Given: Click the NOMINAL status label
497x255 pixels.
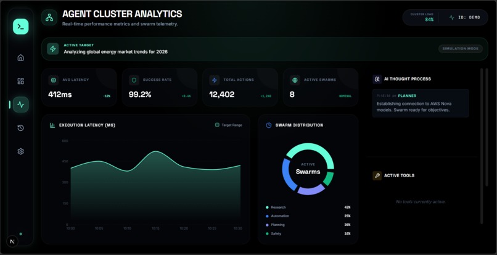Looking at the screenshot, I should [x=345, y=96].
